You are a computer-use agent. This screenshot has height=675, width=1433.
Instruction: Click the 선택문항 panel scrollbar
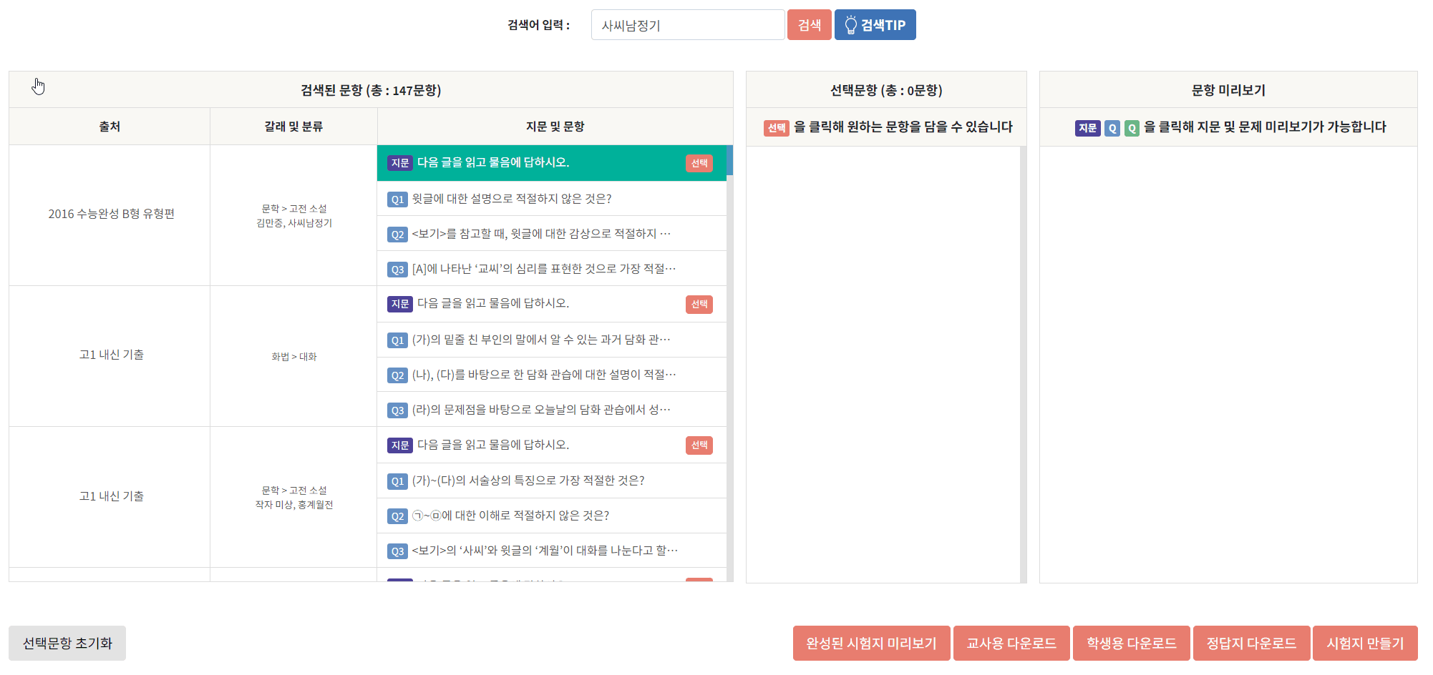[x=1023, y=365]
